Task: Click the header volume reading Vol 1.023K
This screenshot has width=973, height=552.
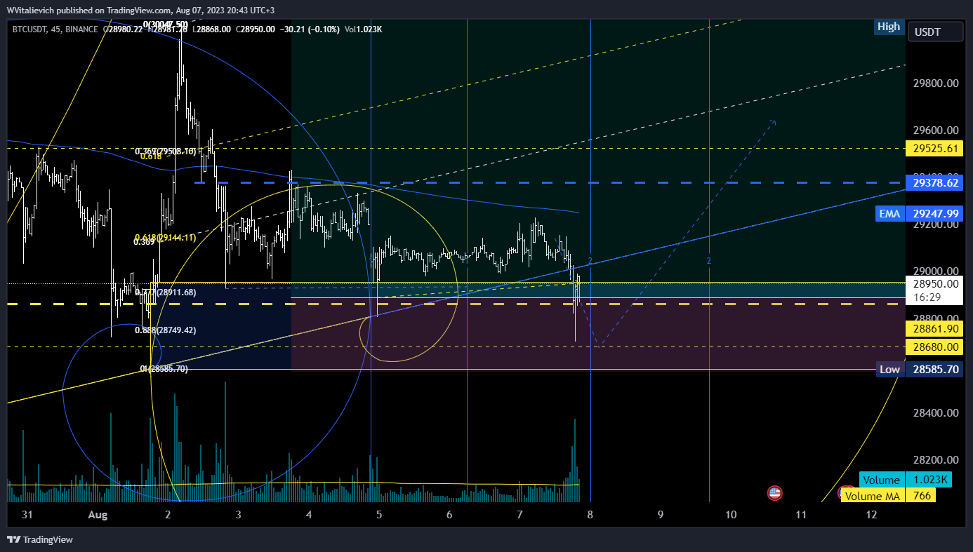Action: coord(364,30)
